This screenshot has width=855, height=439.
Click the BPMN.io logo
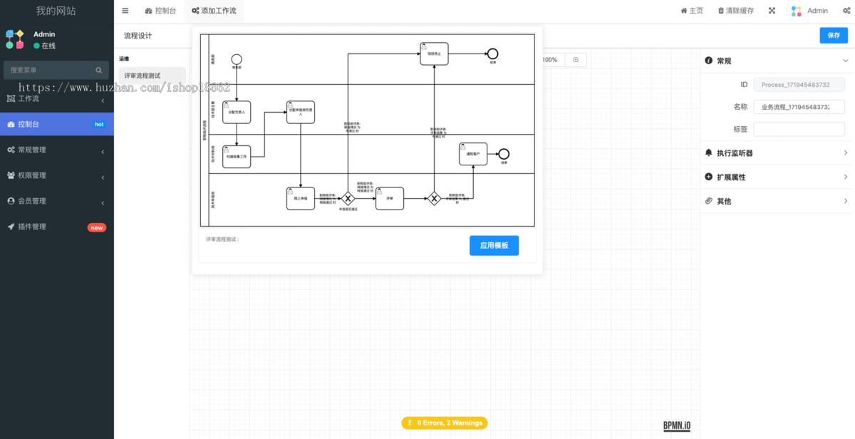pyautogui.click(x=676, y=425)
